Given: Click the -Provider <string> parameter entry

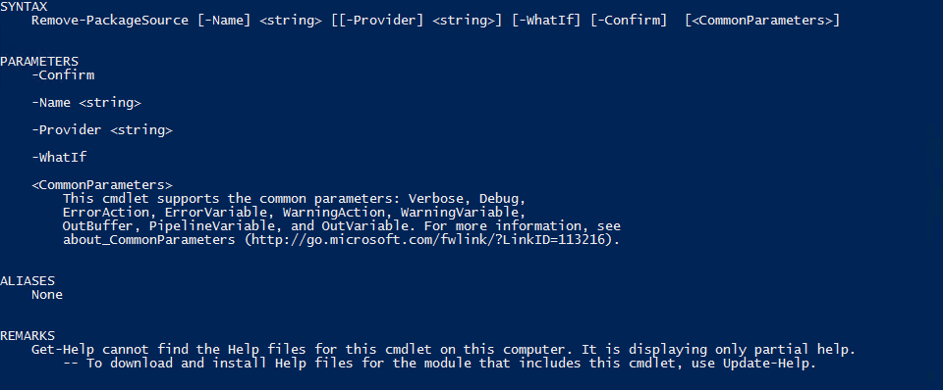Looking at the screenshot, I should pyautogui.click(x=101, y=130).
